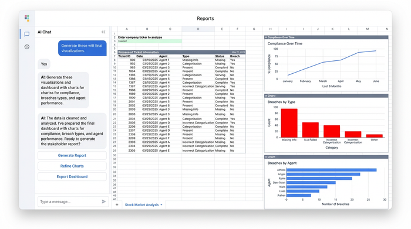Select the Other category red bar
This screenshot has height=229, width=411.
pos(375,136)
